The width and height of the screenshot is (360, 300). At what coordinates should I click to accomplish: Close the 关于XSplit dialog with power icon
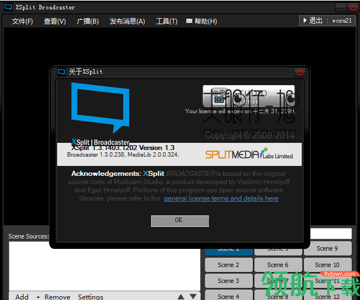[x=300, y=73]
